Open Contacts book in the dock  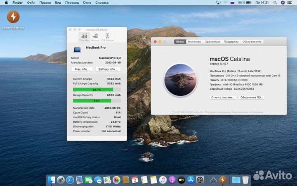(x=125, y=180)
